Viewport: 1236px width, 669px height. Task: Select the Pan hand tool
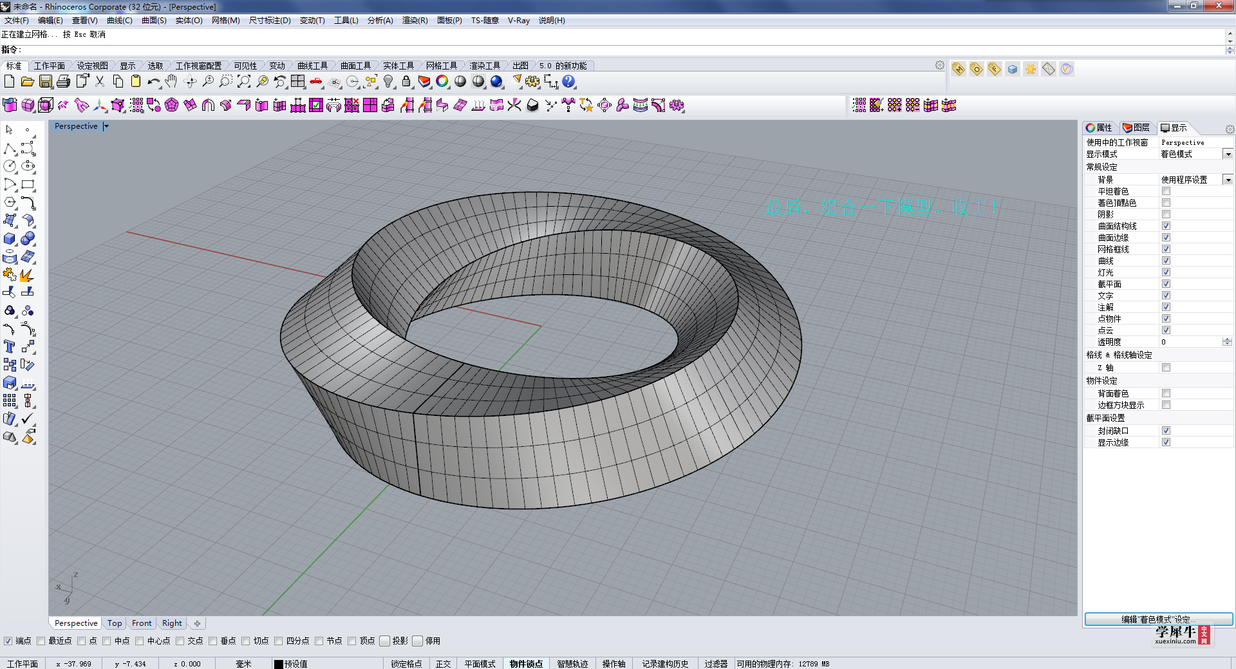coord(171,82)
